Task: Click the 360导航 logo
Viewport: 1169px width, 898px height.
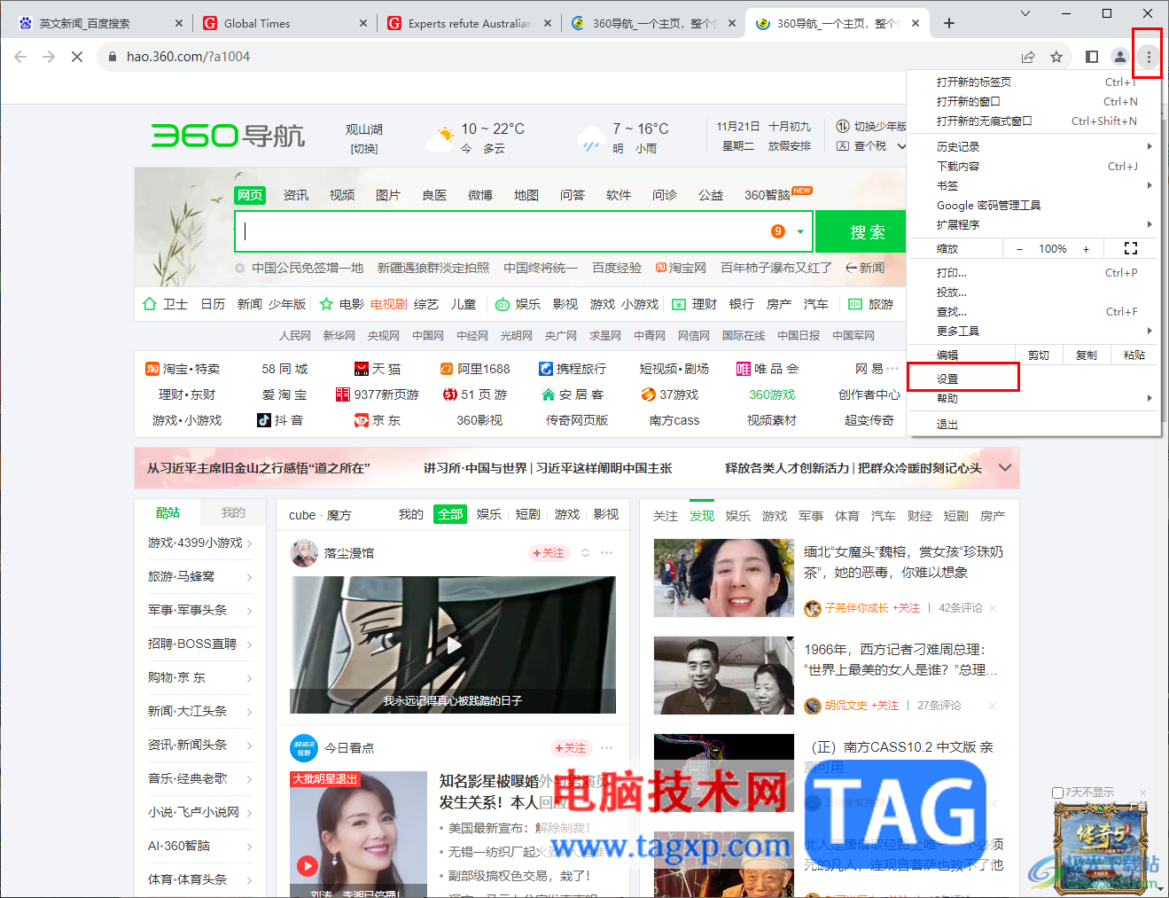Action: tap(227, 135)
